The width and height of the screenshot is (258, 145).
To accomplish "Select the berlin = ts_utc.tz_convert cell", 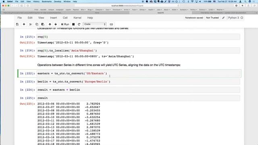I will click(x=138, y=82).
